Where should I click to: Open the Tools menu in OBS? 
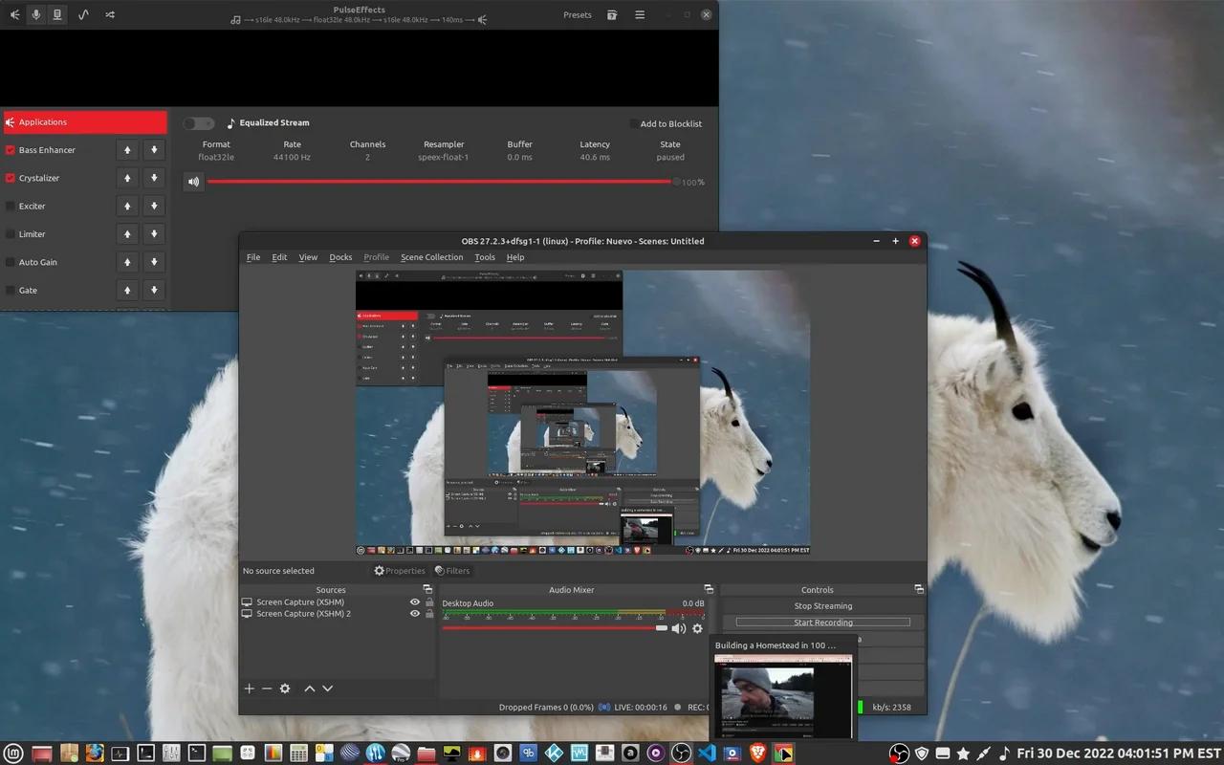point(485,257)
